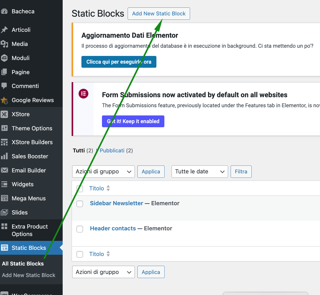320x295 pixels.
Task: Open the Sales Booster menu item
Action: point(30,156)
